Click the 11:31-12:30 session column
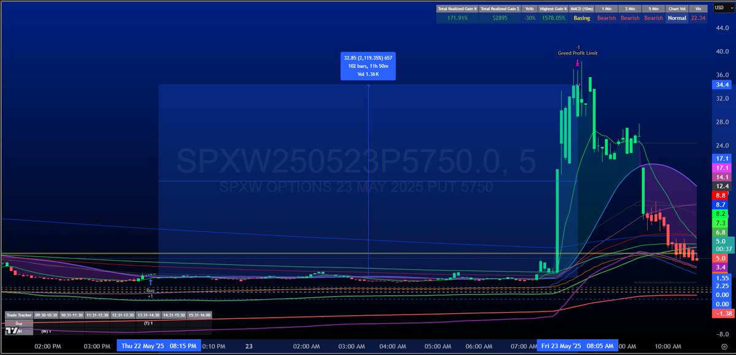Viewport: 736px width, 355px height. pos(97,315)
